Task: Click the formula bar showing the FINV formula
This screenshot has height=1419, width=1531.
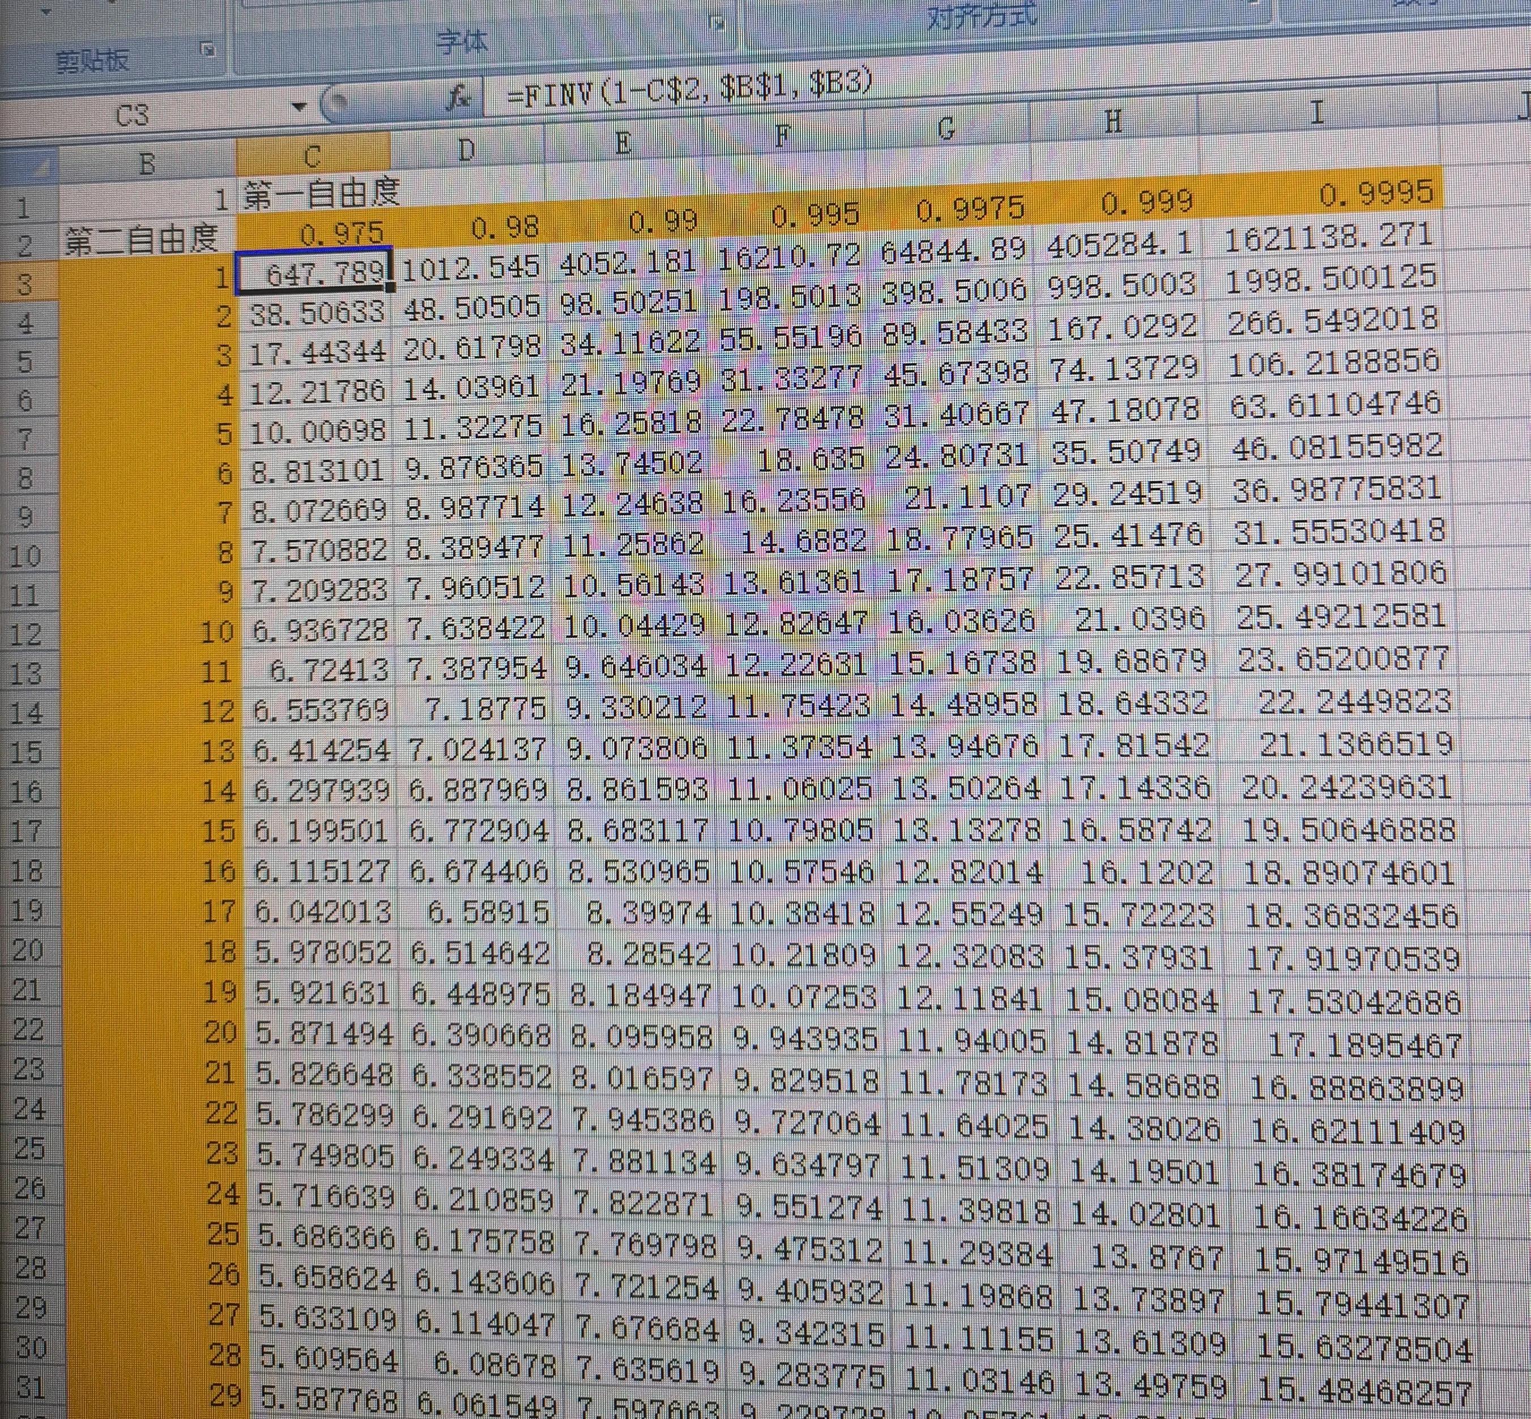Action: (x=692, y=93)
